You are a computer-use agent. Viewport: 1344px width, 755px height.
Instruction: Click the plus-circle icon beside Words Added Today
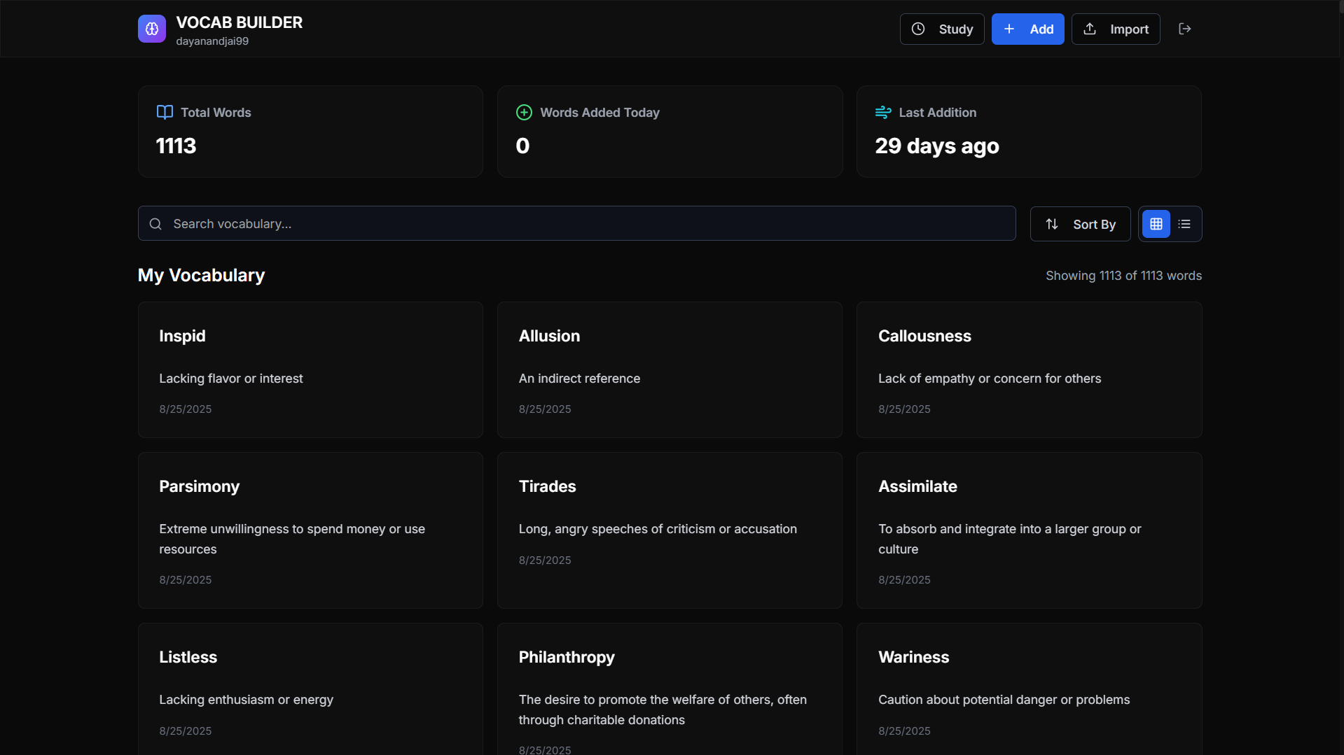coord(524,112)
